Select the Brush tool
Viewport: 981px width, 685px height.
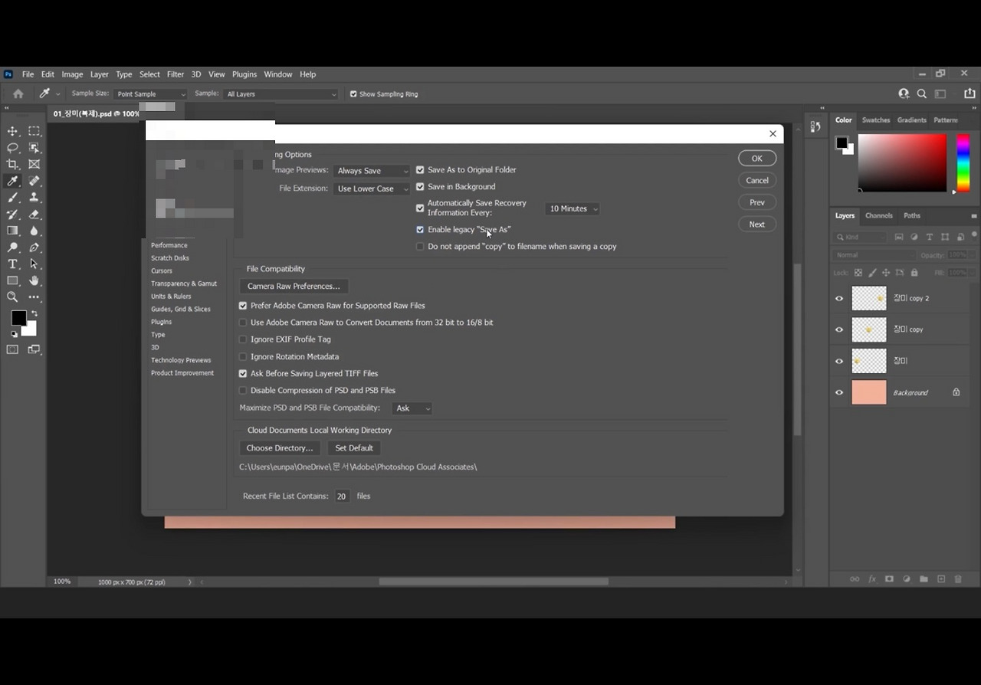point(13,198)
